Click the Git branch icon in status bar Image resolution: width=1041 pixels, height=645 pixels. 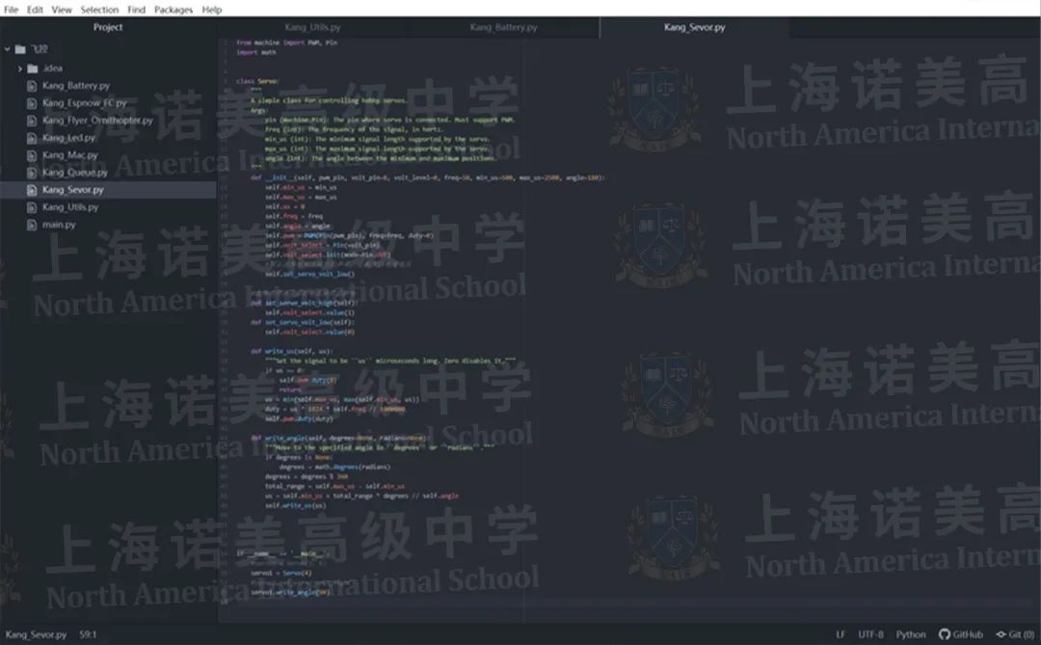1001,634
